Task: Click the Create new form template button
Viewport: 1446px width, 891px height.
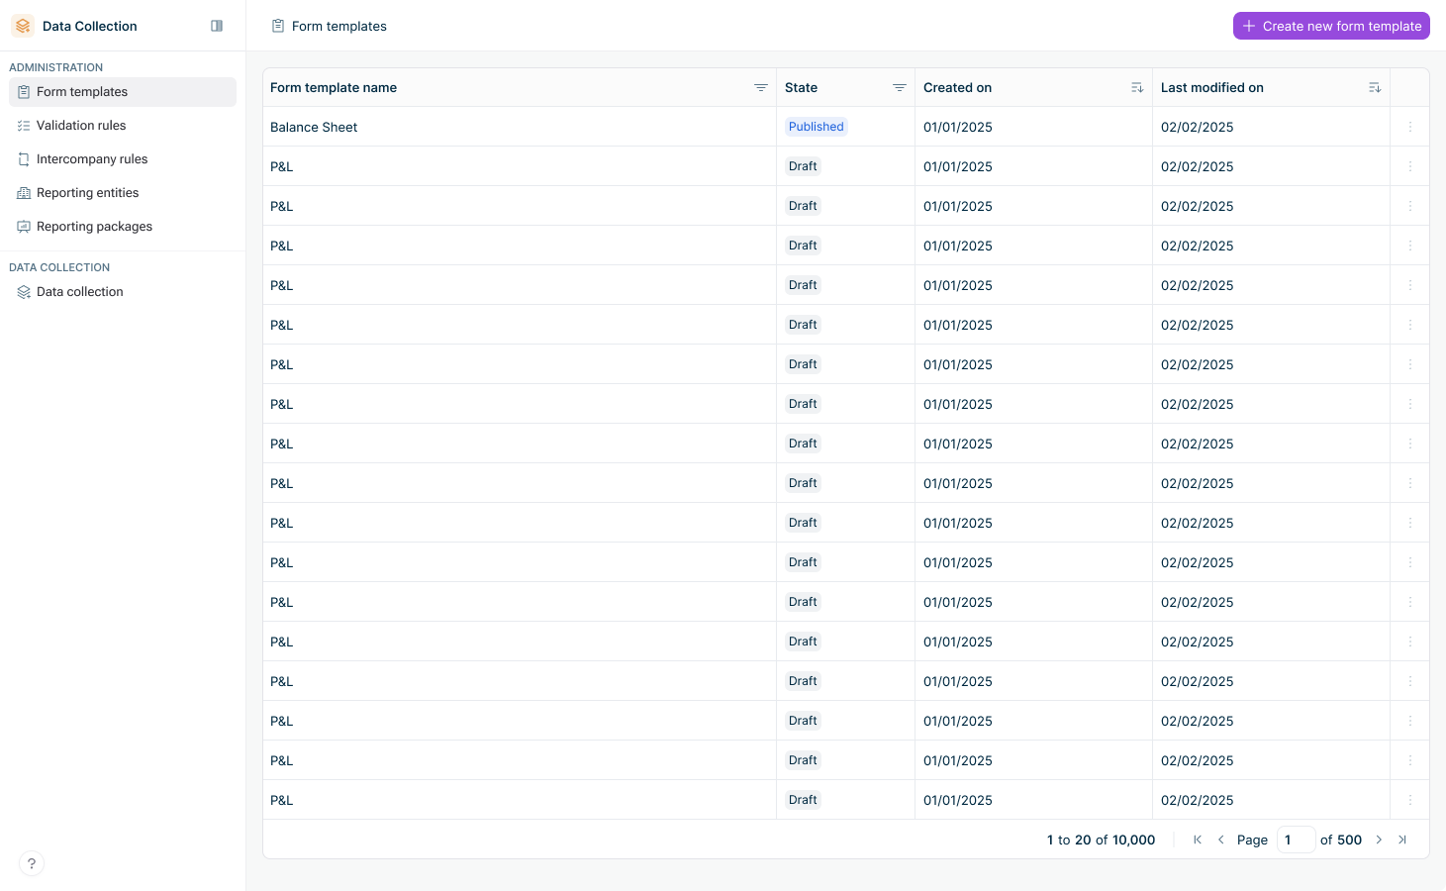Action: click(1330, 26)
